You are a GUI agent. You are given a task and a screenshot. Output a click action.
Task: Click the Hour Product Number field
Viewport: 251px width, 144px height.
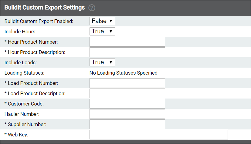click(x=127, y=42)
